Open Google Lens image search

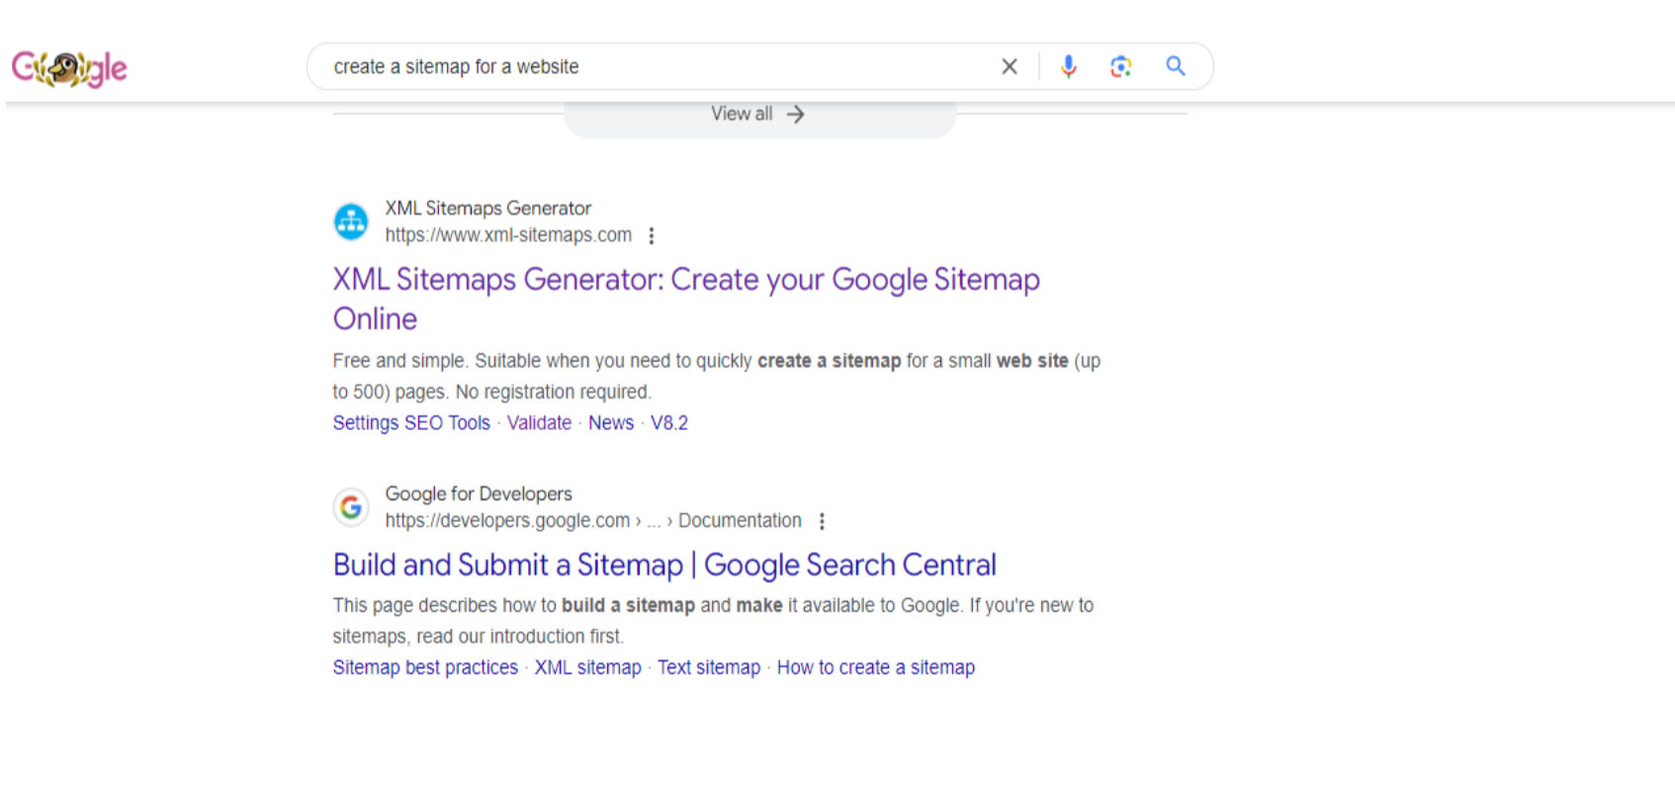(x=1120, y=66)
